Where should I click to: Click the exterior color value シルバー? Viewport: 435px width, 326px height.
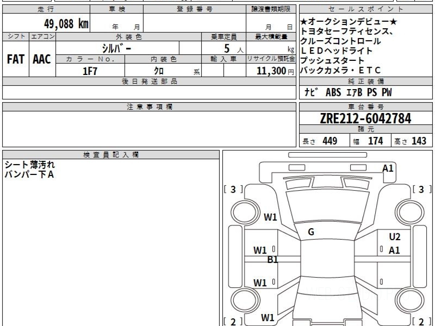pos(117,48)
